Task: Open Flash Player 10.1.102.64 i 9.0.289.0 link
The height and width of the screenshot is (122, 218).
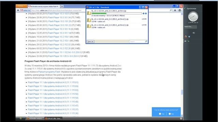Action: click(64, 52)
